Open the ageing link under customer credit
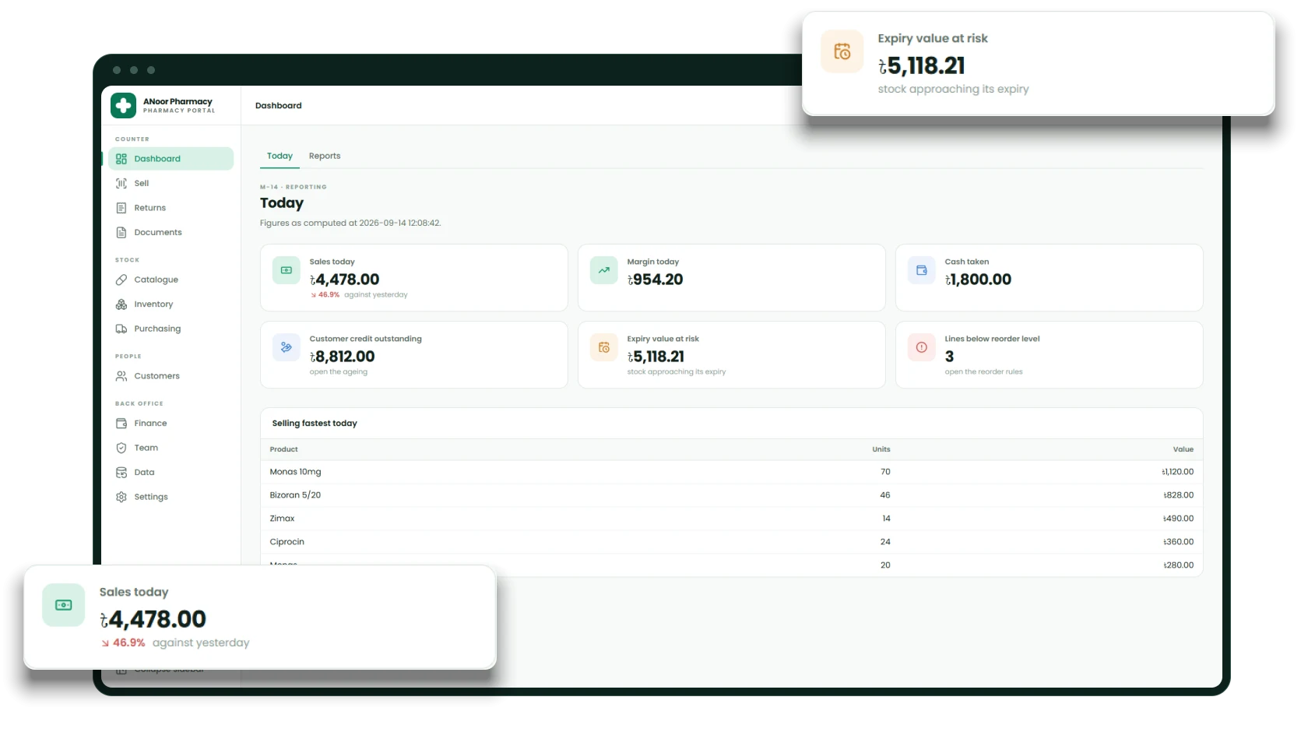The image size is (1308, 732). [338, 372]
